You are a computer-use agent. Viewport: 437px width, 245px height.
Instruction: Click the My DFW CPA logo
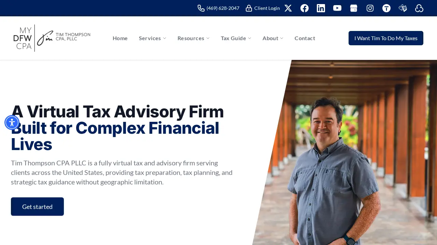pyautogui.click(x=52, y=38)
